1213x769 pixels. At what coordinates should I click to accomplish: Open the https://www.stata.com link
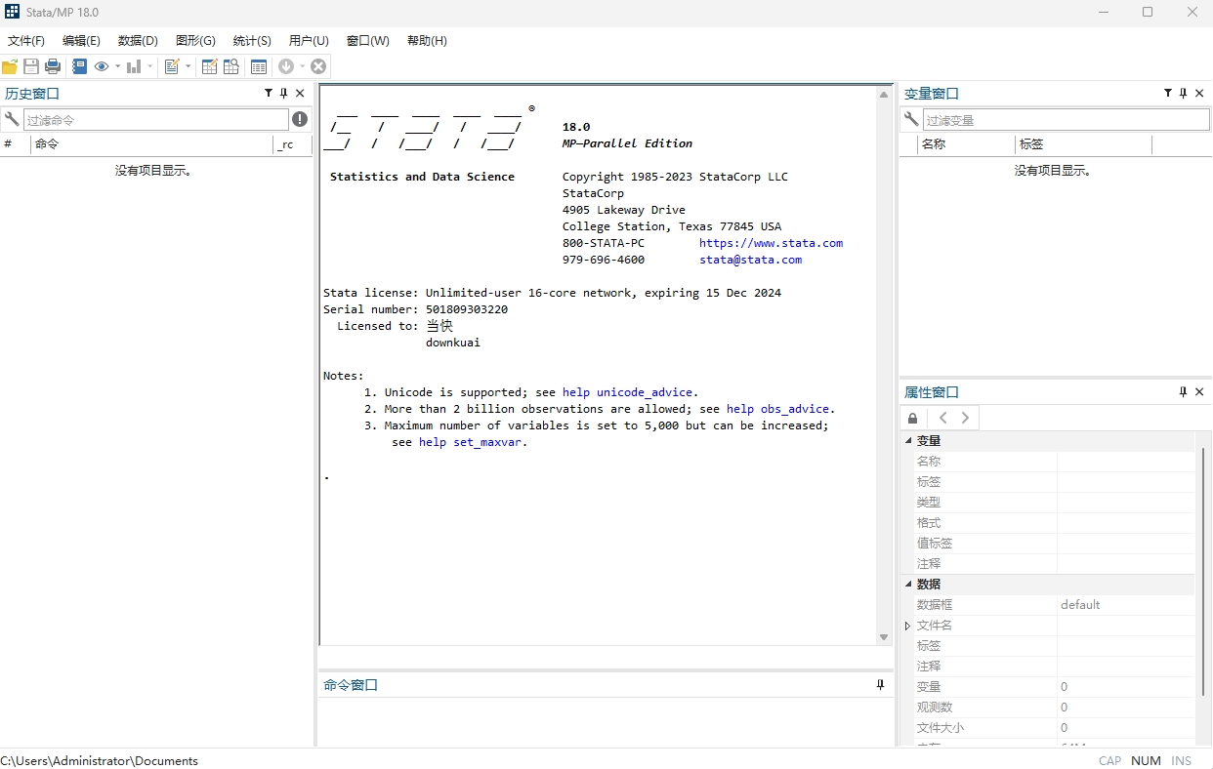tap(771, 243)
